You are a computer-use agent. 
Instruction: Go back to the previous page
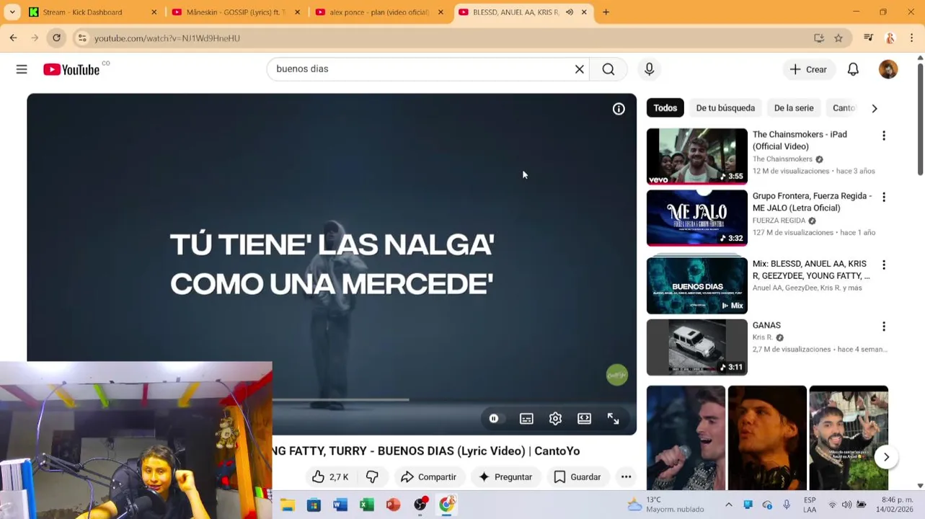click(x=13, y=38)
